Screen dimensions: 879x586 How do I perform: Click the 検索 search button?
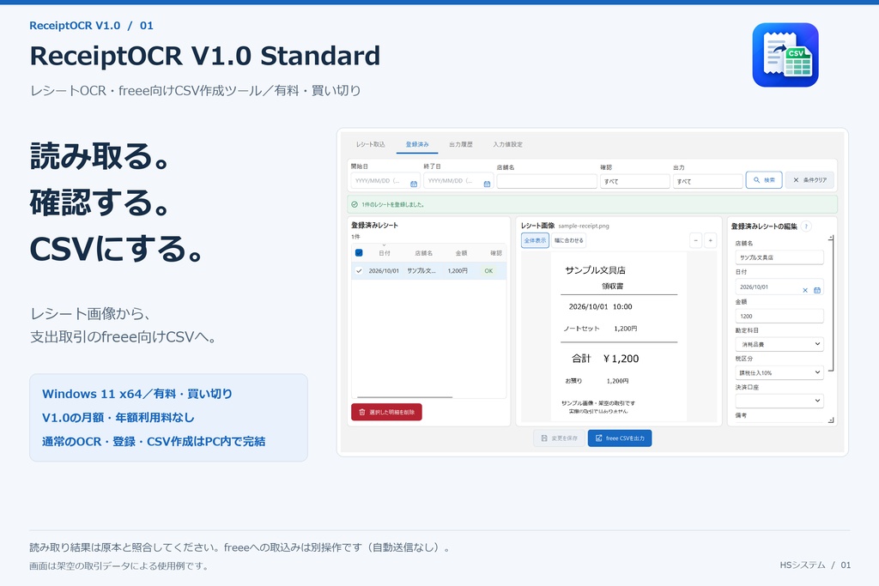tap(763, 180)
